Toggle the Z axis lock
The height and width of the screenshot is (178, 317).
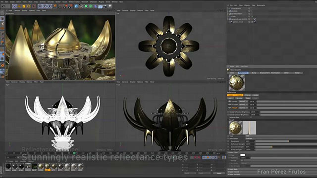click(x=50, y=6)
